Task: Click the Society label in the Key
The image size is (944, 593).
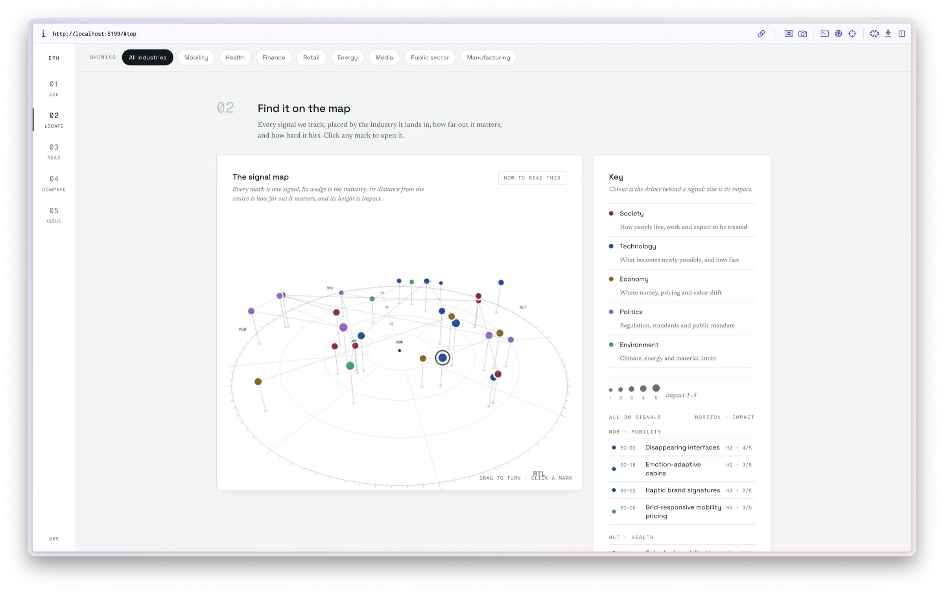Action: 632,214
